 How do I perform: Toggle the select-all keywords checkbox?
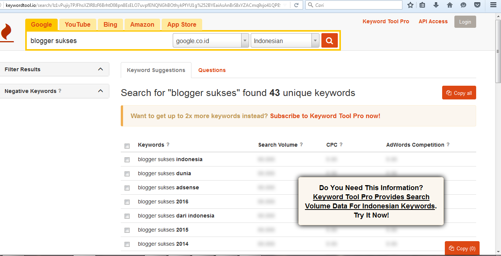[x=127, y=146]
